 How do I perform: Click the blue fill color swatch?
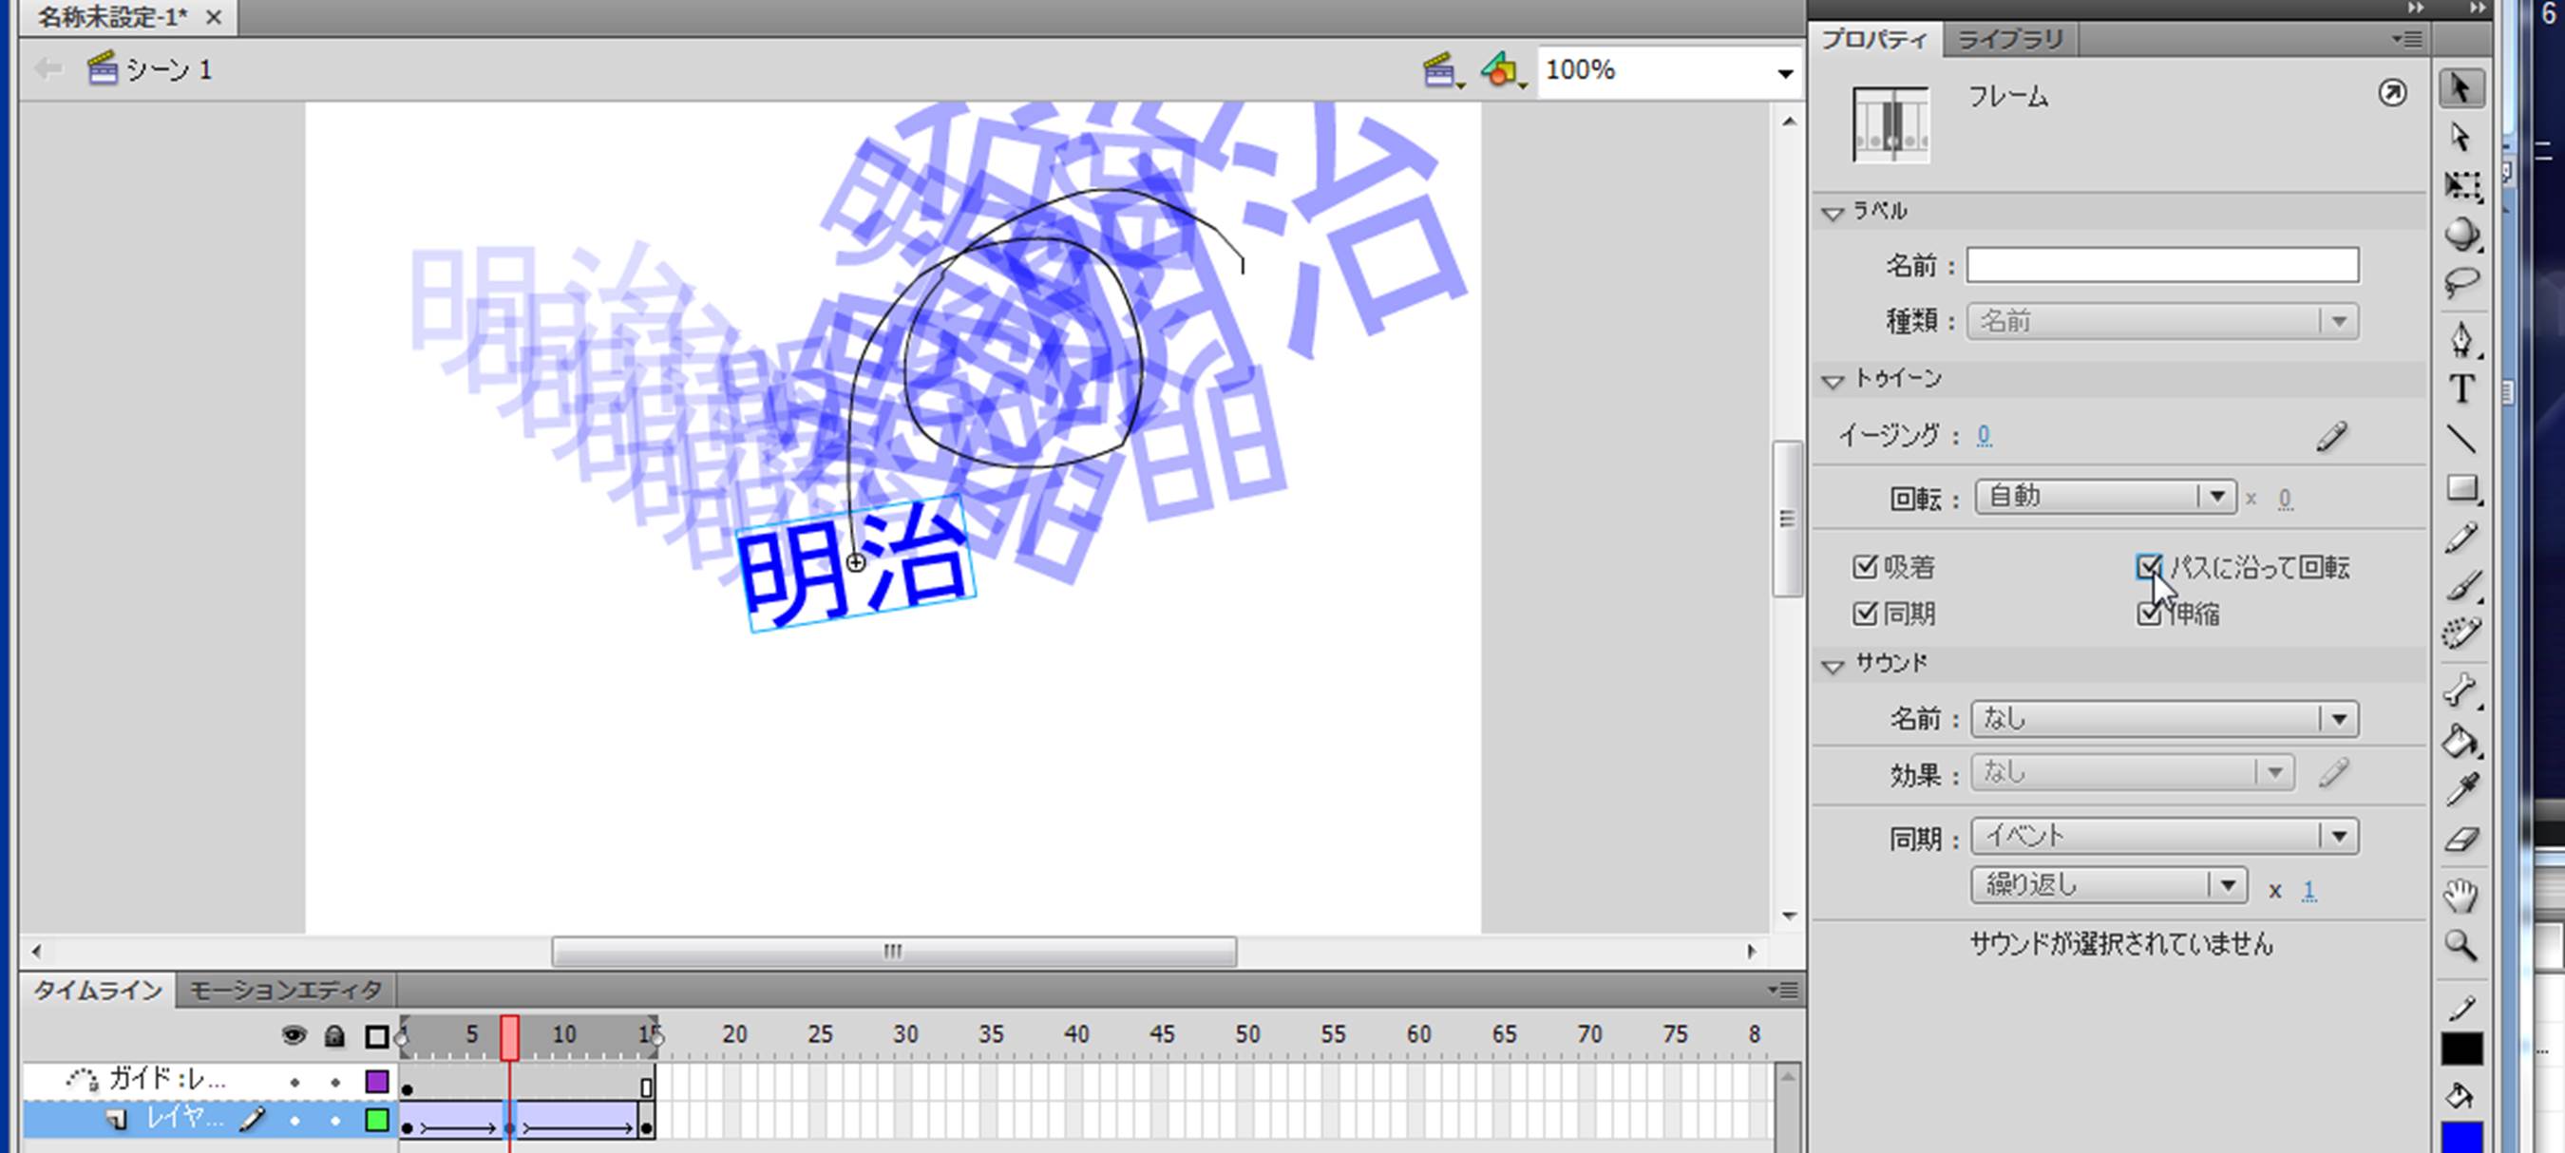[x=2461, y=1137]
